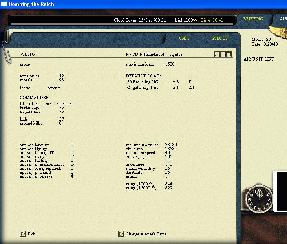This screenshot has width=287, height=244.
Task: Click the maximum altitude value 38182
Action: pyautogui.click(x=171, y=145)
